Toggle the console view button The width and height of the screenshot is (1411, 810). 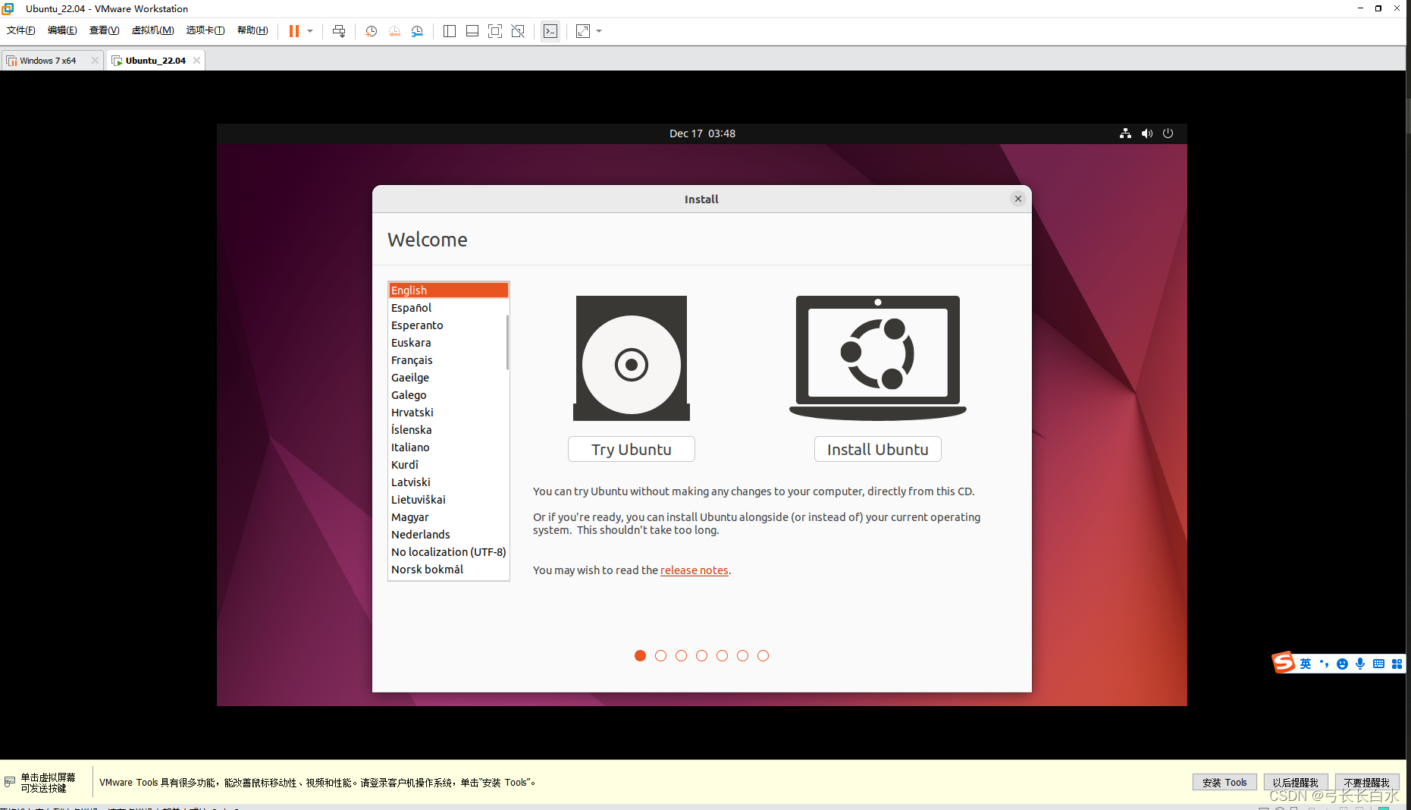[550, 31]
